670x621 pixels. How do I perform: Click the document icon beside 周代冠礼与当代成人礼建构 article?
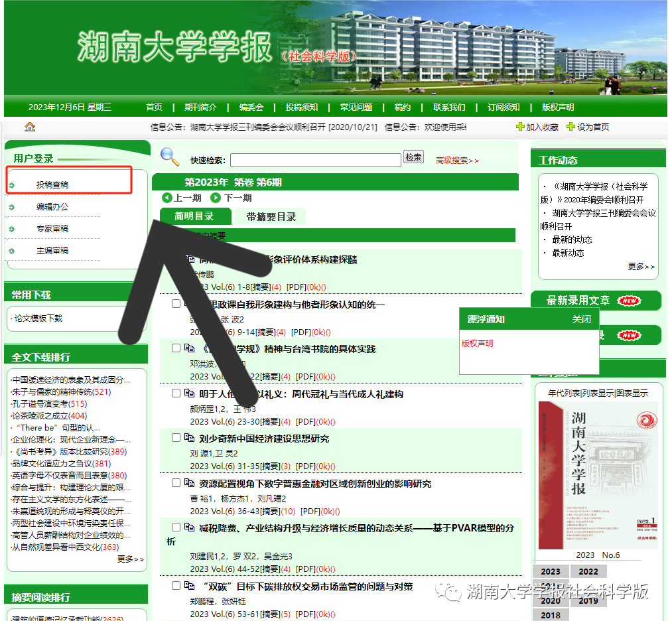tap(189, 393)
